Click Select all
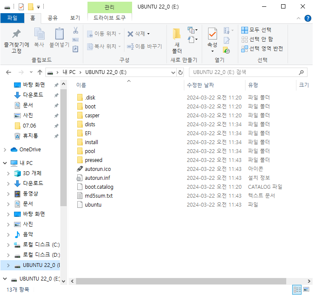Viewport: 313px width, 295px height. click(x=256, y=30)
